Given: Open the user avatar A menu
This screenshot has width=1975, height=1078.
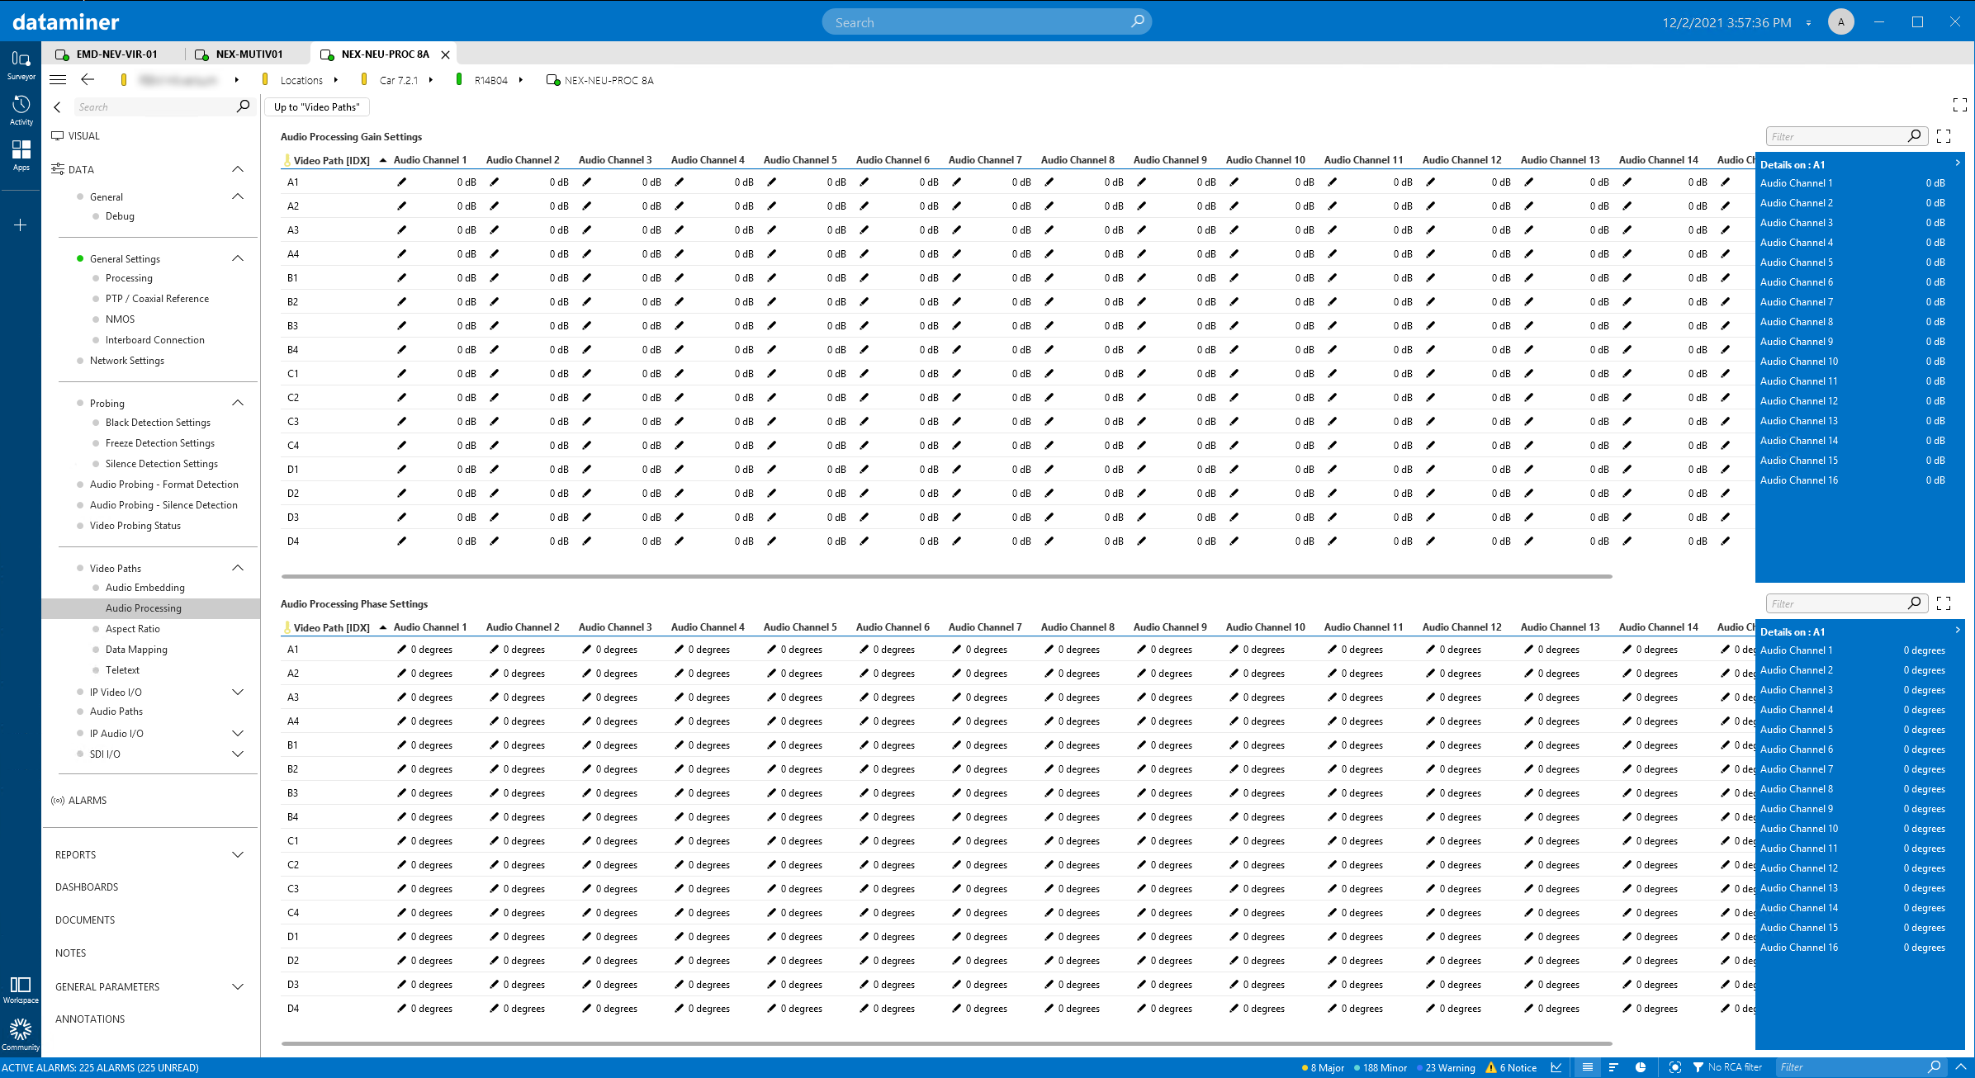Looking at the screenshot, I should (x=1840, y=21).
